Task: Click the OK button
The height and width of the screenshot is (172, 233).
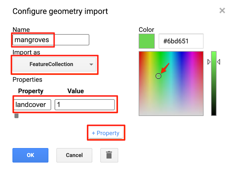Action: (30, 155)
